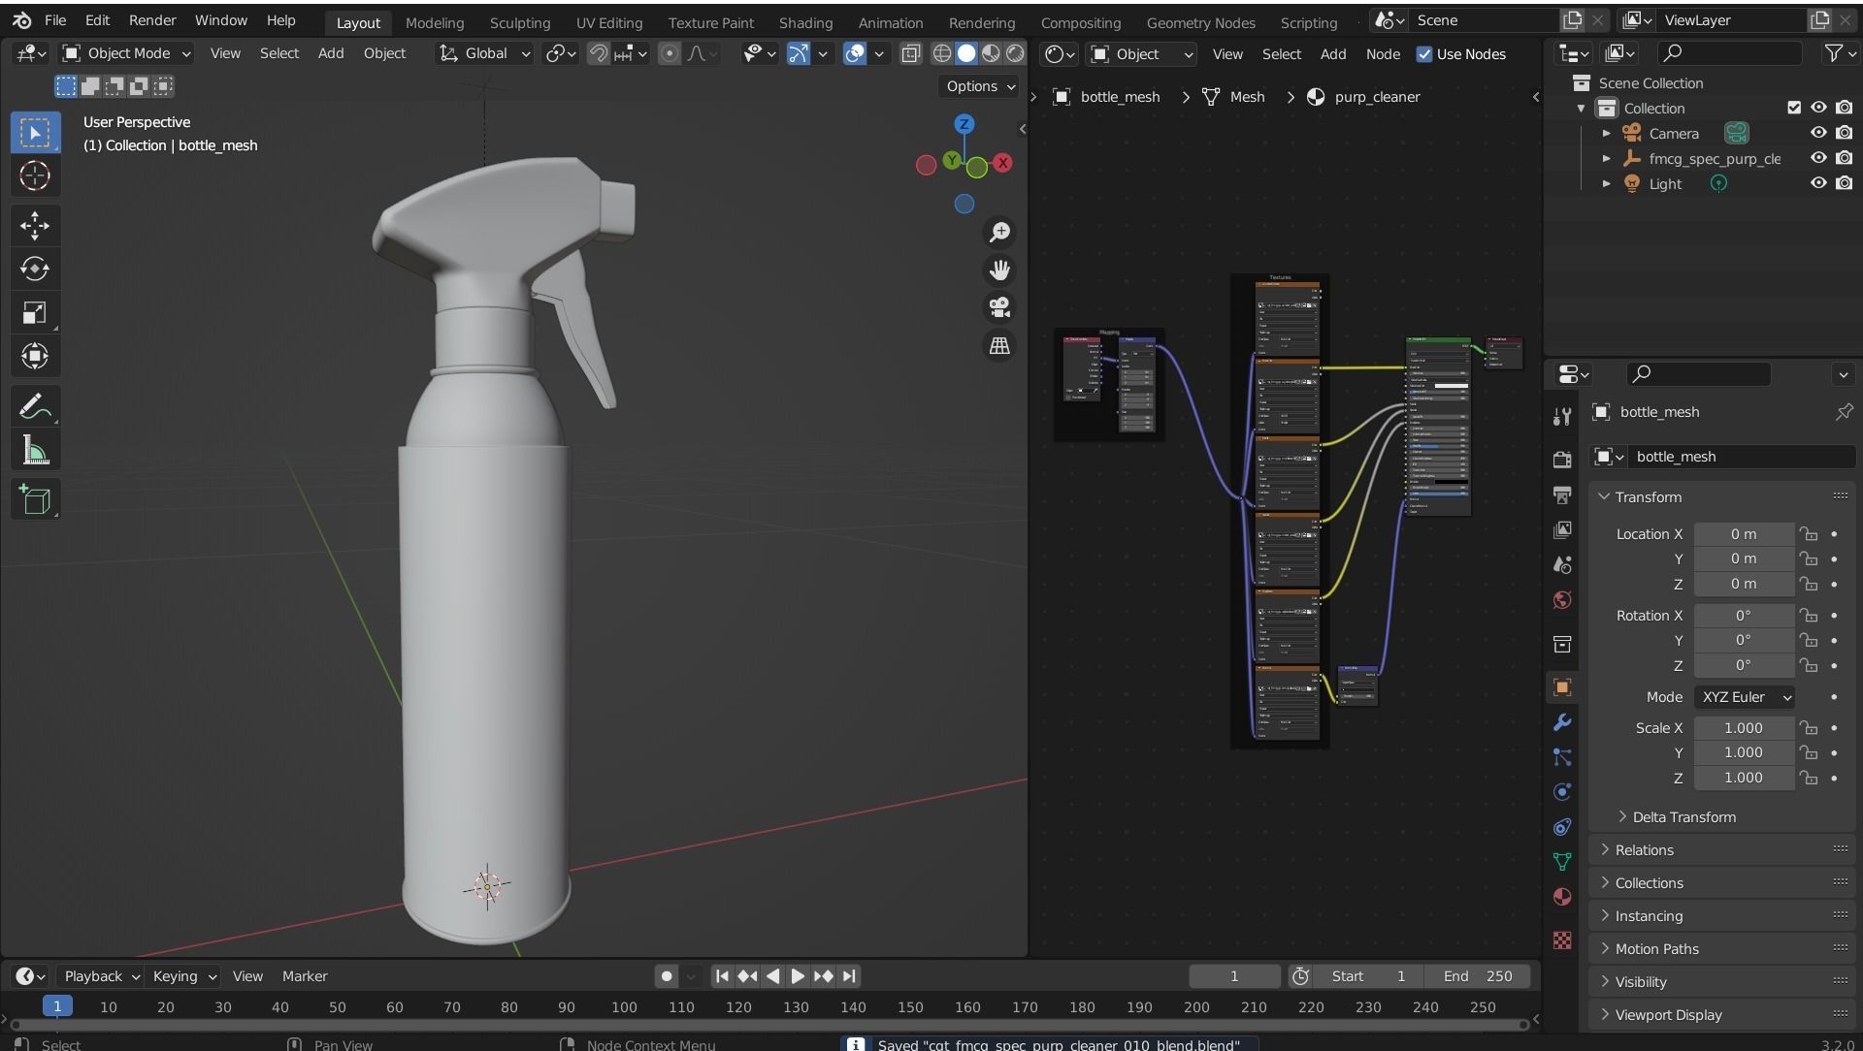The width and height of the screenshot is (1863, 1051).
Task: Expand Camera item in outliner
Action: 1606,133
